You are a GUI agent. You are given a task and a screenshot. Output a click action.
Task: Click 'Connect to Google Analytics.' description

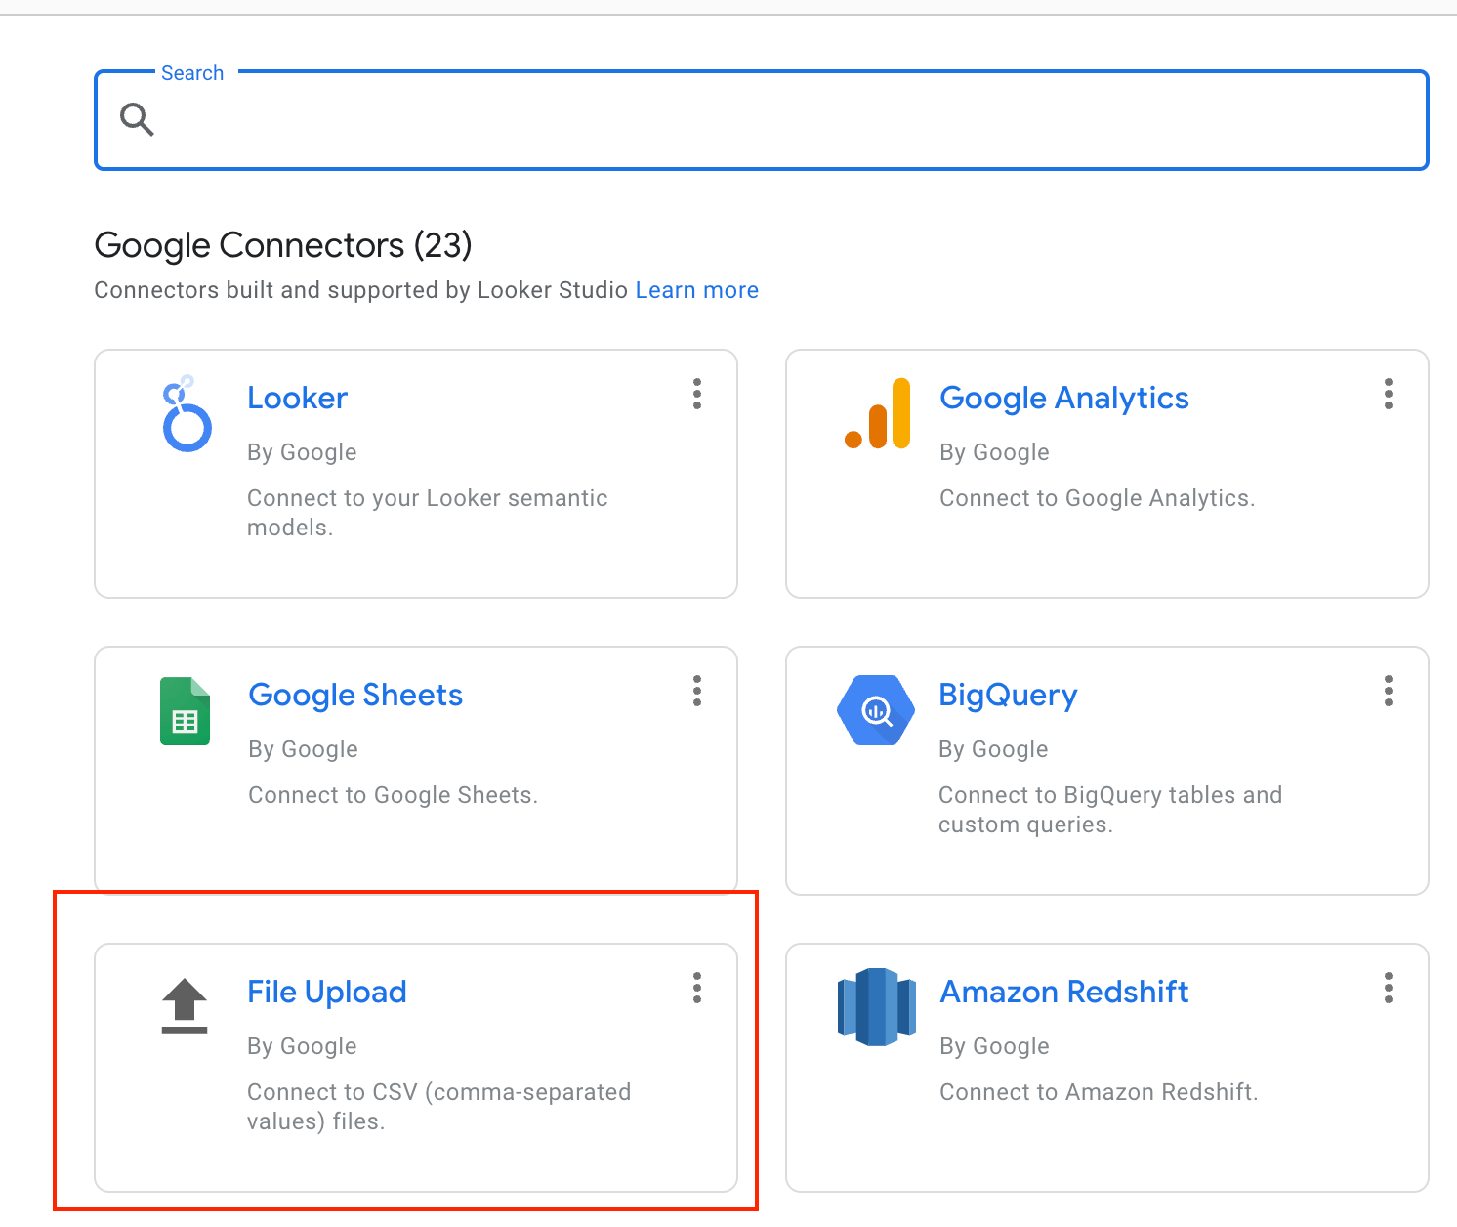[1098, 498]
